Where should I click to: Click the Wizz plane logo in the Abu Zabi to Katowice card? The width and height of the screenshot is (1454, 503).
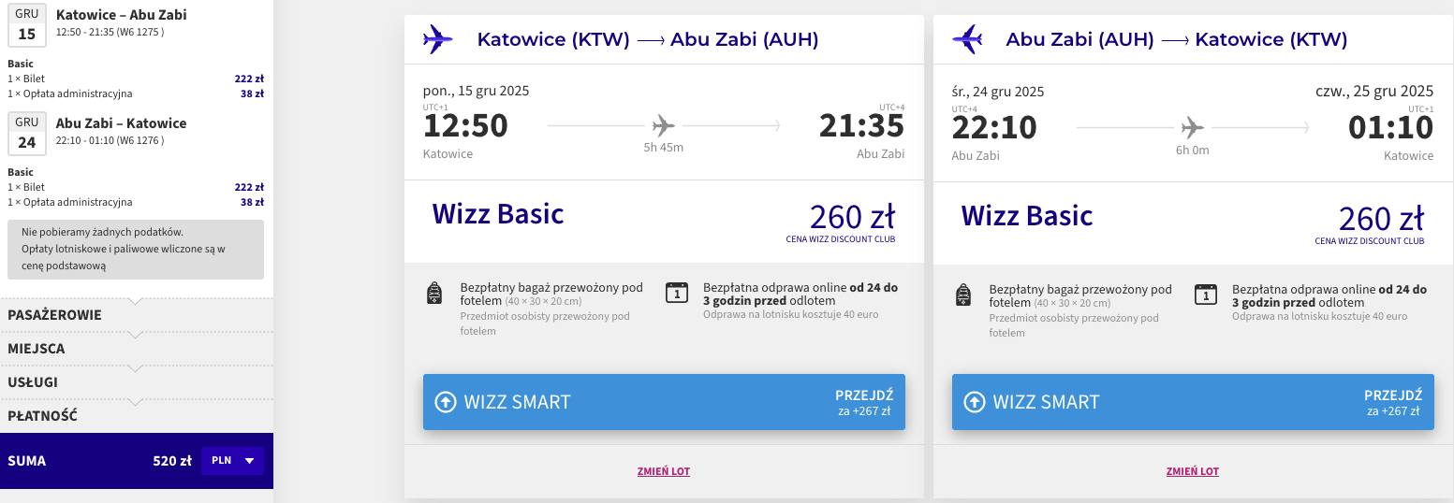967,39
